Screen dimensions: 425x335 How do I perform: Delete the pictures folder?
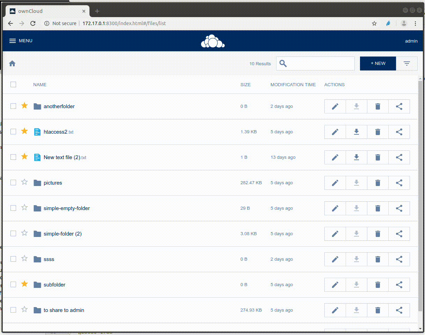[x=378, y=183]
